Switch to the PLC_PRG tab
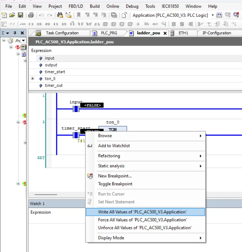Viewport: 242px width, 252px height. [109, 33]
